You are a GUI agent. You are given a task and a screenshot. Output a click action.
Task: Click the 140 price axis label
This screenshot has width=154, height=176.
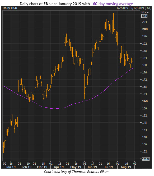click(x=144, y=137)
